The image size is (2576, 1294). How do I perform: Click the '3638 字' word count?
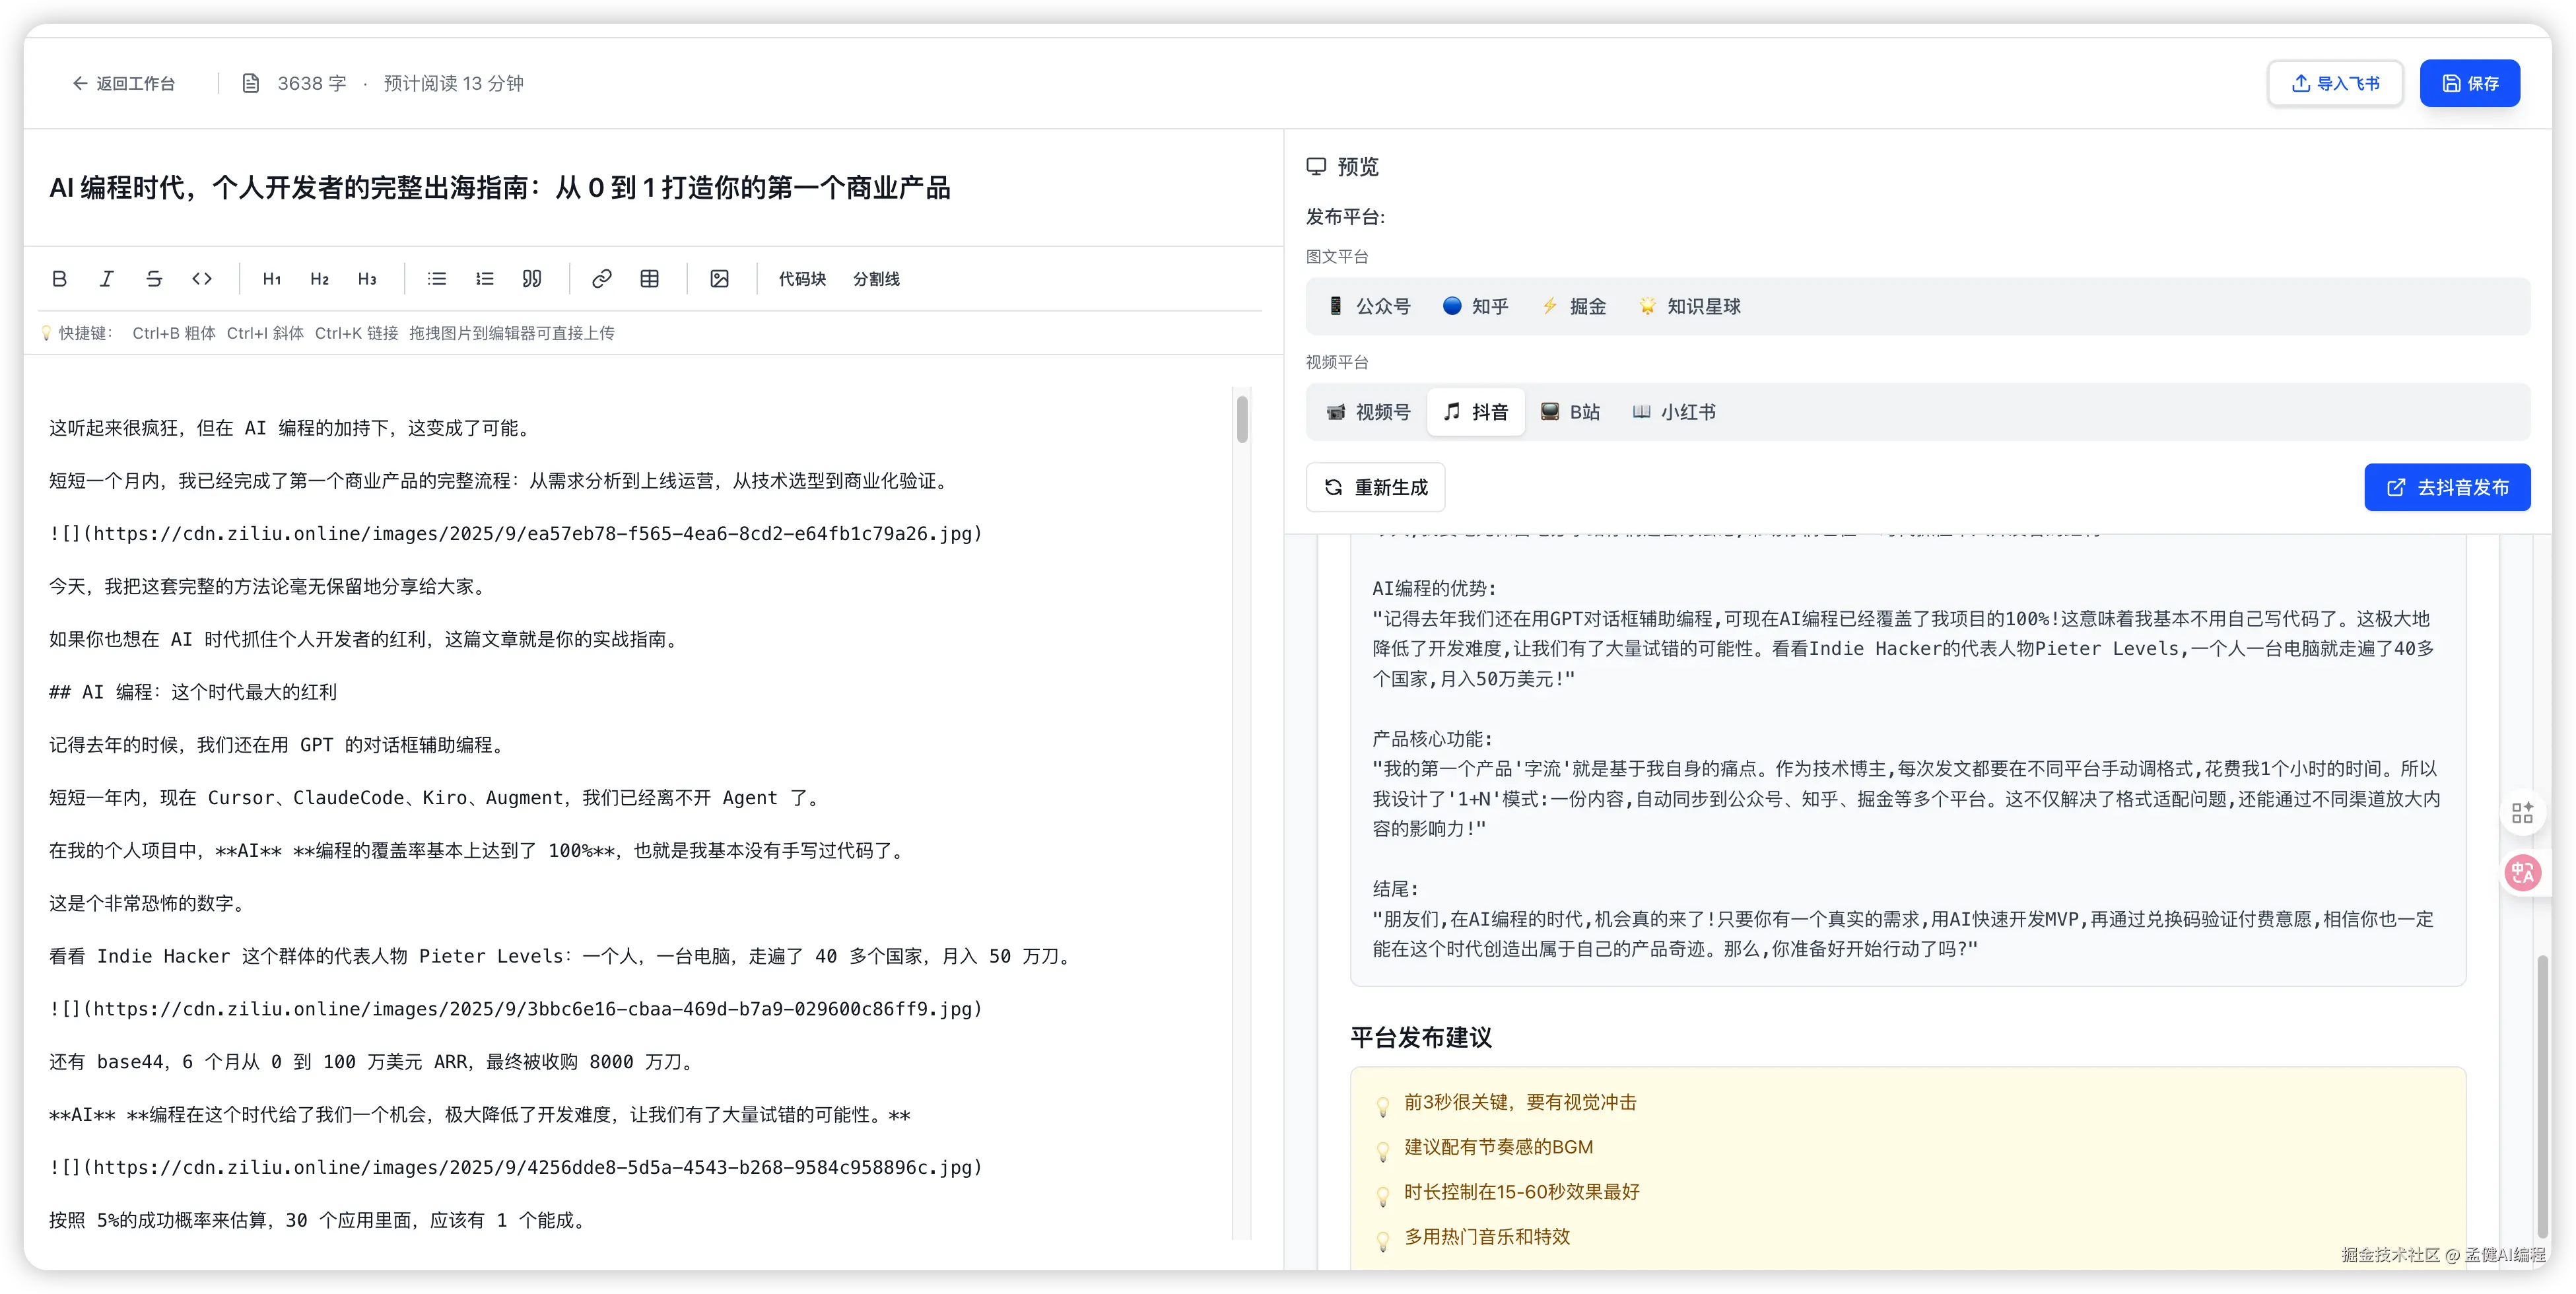point(312,83)
